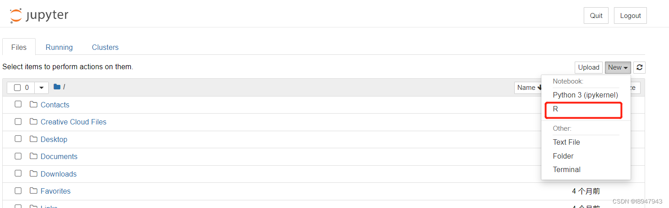Open the selection dropdown arrow beside the item count

[42, 88]
